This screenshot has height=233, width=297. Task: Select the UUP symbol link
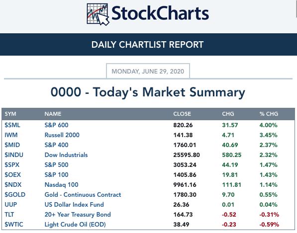coord(11,205)
